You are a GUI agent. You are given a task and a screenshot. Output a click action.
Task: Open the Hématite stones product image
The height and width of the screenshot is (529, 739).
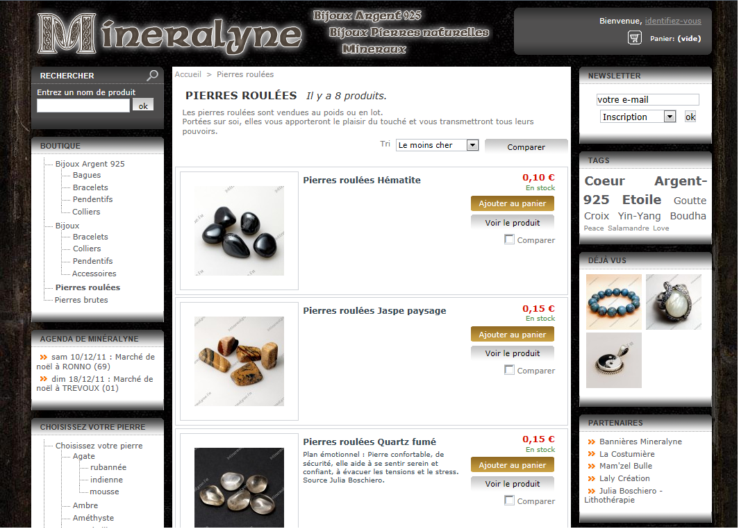[x=239, y=230]
